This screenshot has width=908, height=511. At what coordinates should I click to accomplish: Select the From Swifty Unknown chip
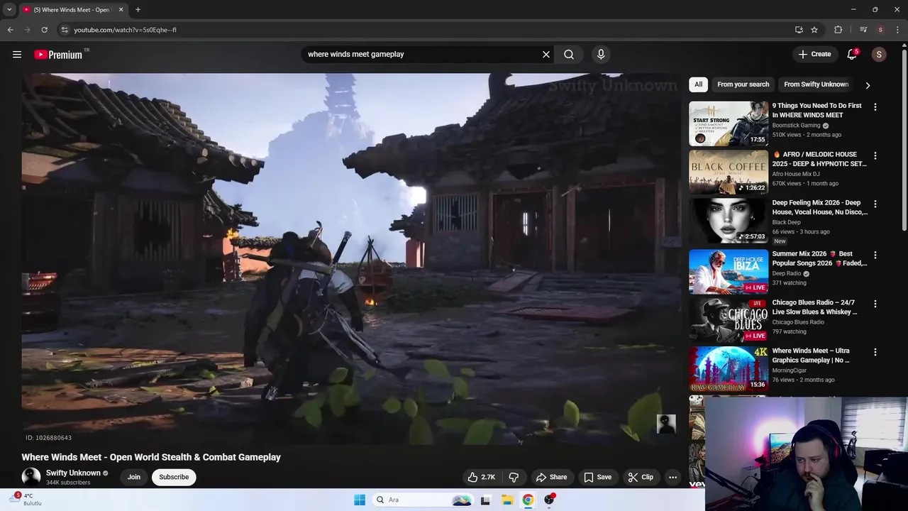pos(816,84)
